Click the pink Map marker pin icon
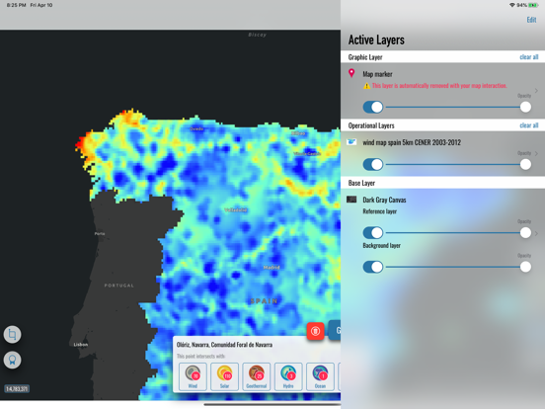This screenshot has height=409, width=545. click(351, 73)
